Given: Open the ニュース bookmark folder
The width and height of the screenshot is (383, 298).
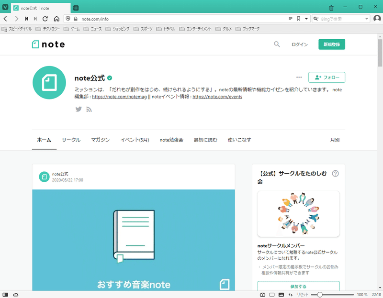Looking at the screenshot, I should (x=92, y=29).
